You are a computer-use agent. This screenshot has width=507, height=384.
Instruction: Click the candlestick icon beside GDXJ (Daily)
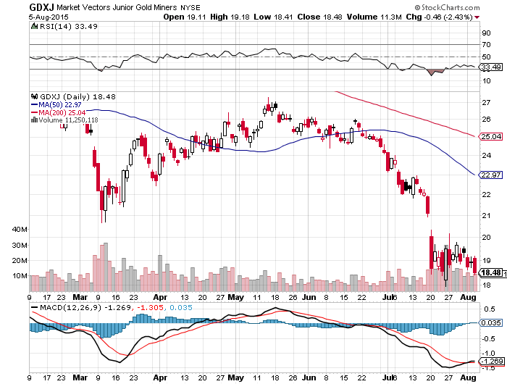point(34,96)
